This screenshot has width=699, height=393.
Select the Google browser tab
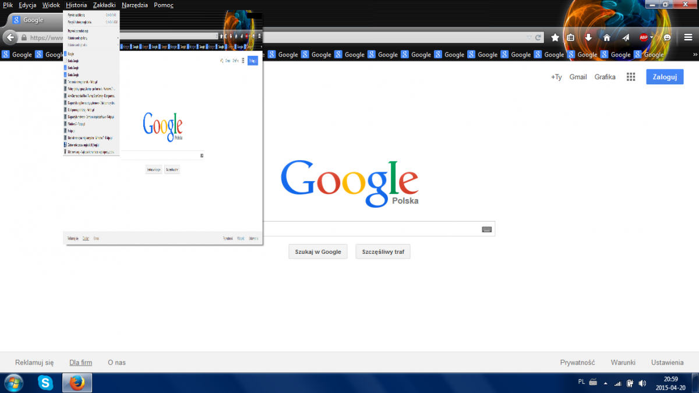tap(34, 20)
